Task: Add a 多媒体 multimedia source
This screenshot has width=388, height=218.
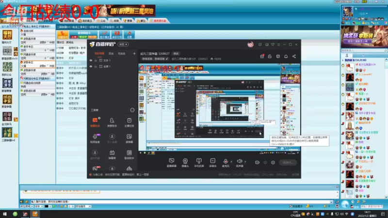Action: [212, 163]
